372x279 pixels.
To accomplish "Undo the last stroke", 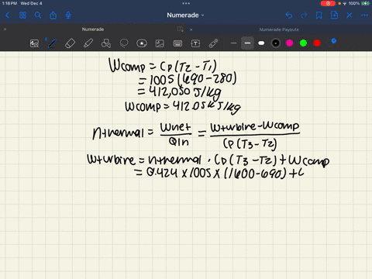I will 289,15.
